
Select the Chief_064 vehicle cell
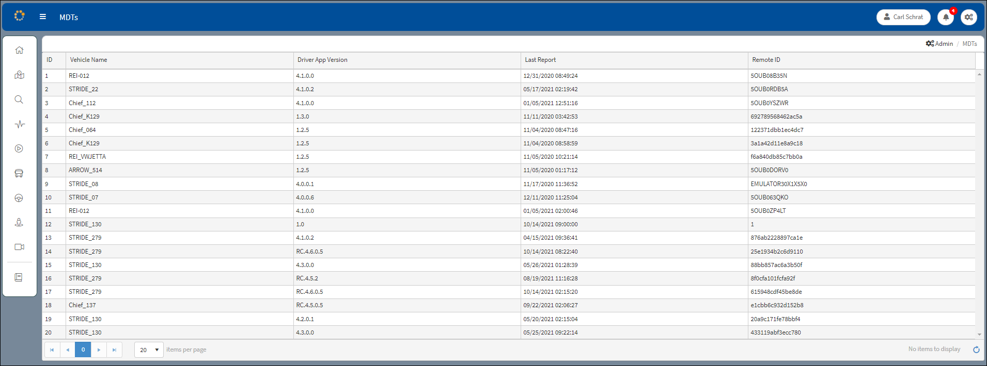(x=179, y=130)
